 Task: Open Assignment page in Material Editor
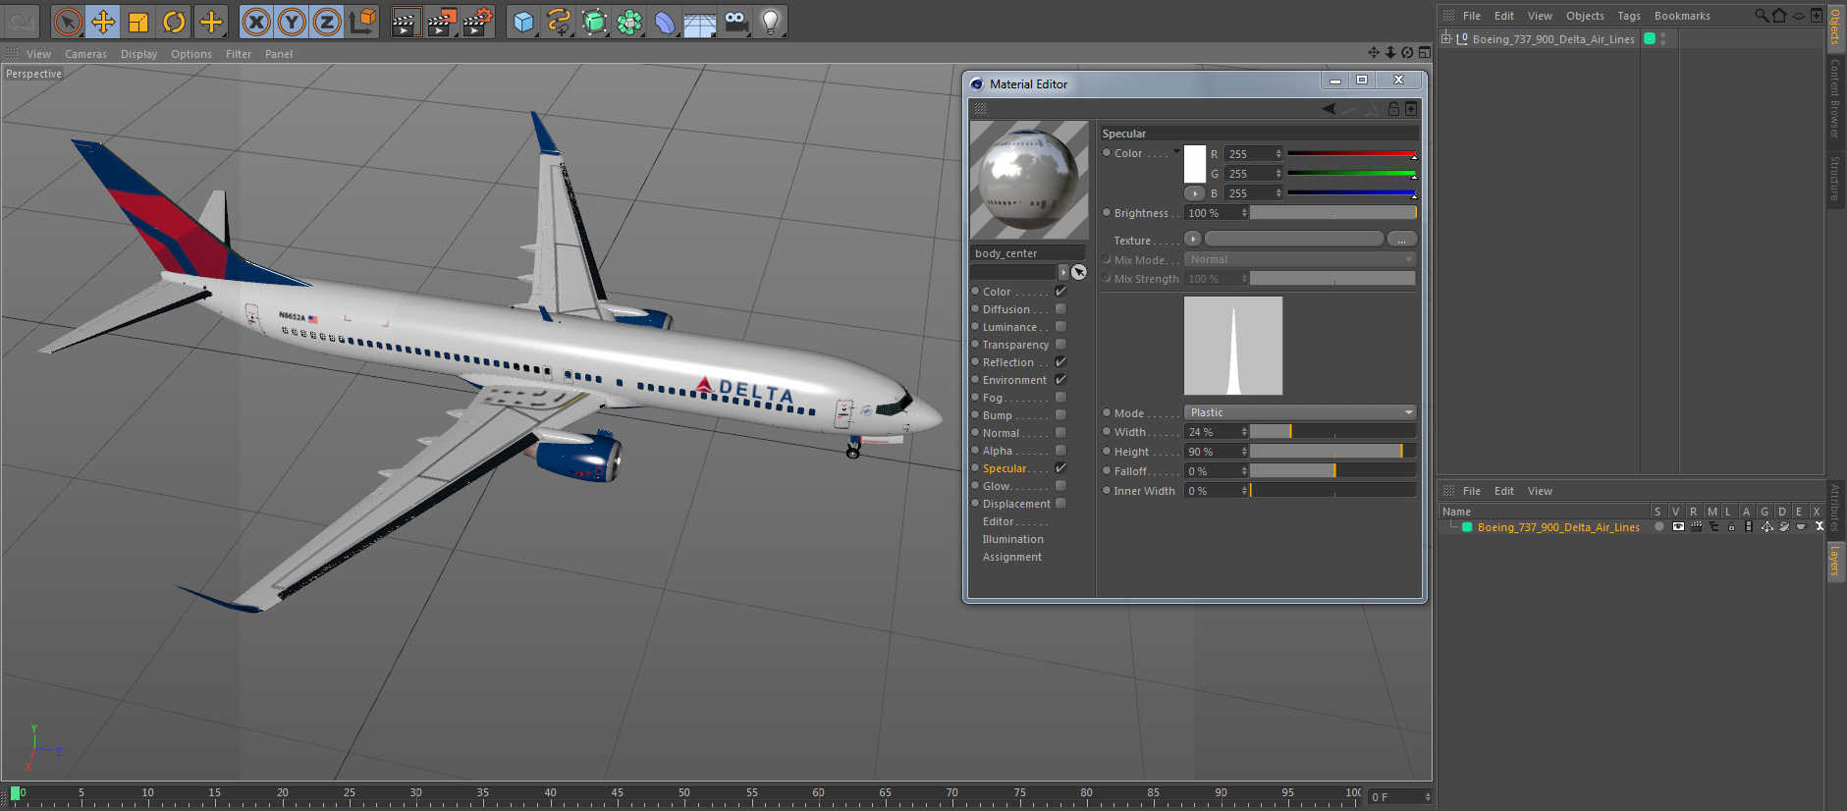click(x=1011, y=557)
